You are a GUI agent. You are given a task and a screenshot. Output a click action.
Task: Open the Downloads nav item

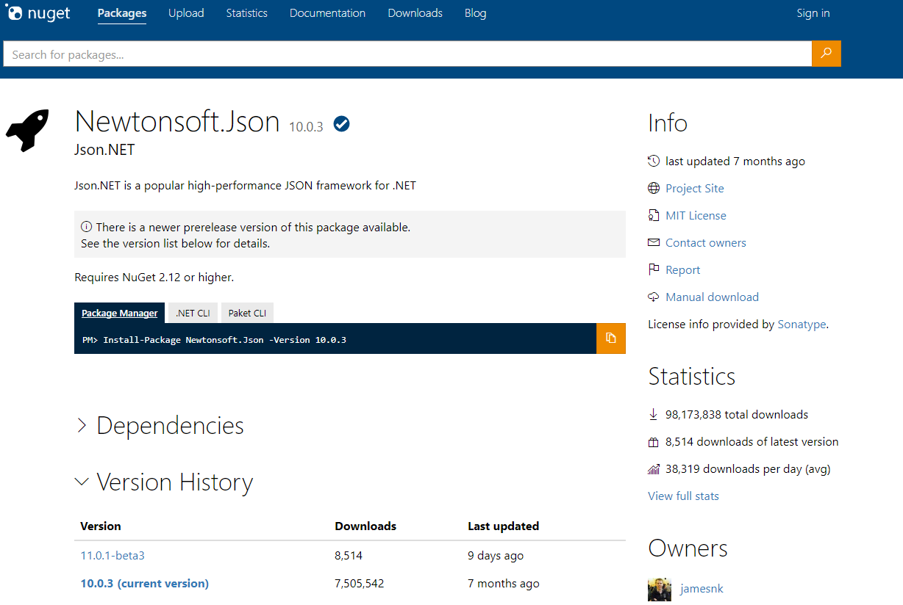415,13
